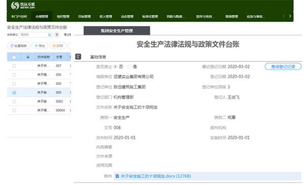Click the 实施时间 value 2020-01-01
Image resolution: width=306 pixels, height=185 pixels.
pyautogui.click(x=239, y=138)
